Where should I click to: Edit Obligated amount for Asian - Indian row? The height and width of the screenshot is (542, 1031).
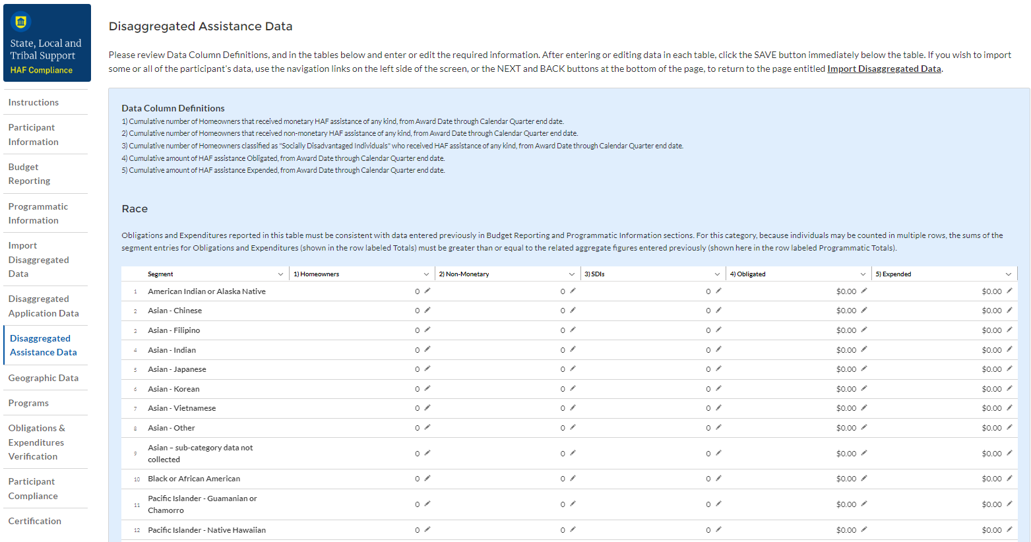pyautogui.click(x=864, y=349)
